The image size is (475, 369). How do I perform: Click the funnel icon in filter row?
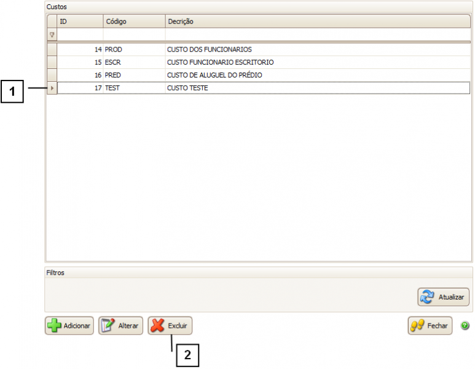tap(52, 35)
